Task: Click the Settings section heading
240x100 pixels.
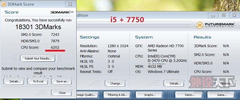Action: coord(90,37)
